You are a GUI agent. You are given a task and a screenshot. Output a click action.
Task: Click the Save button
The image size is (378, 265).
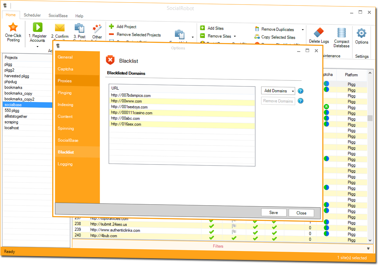click(274, 213)
